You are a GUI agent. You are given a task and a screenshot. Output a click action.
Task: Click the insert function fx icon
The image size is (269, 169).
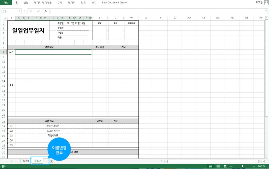pyautogui.click(x=46, y=11)
